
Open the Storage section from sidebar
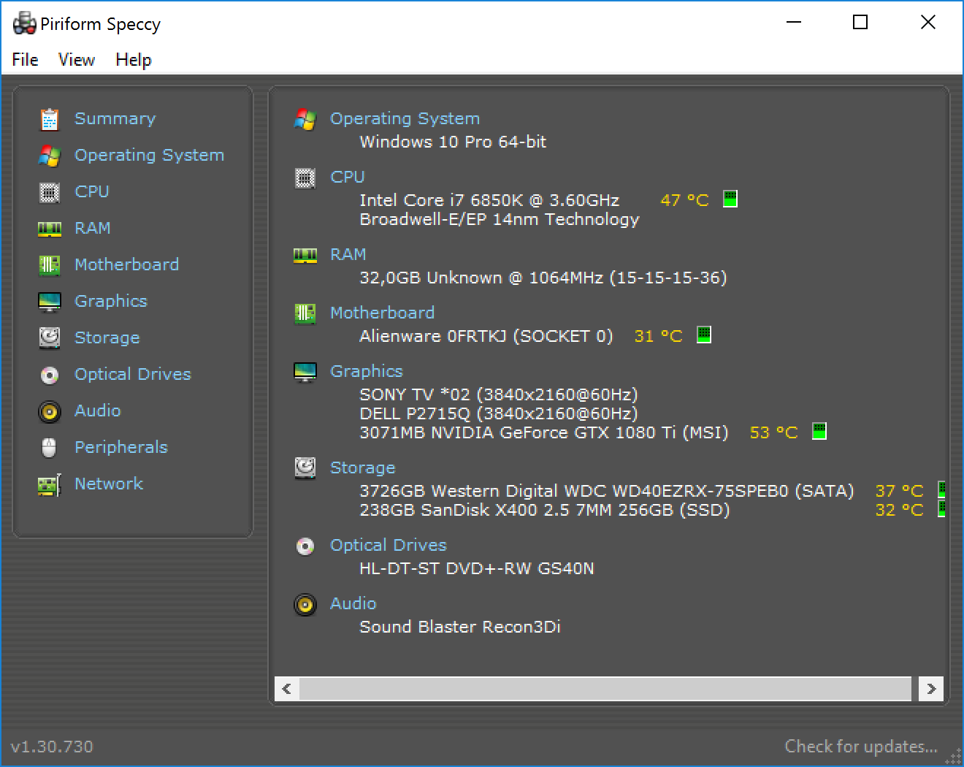click(x=107, y=337)
